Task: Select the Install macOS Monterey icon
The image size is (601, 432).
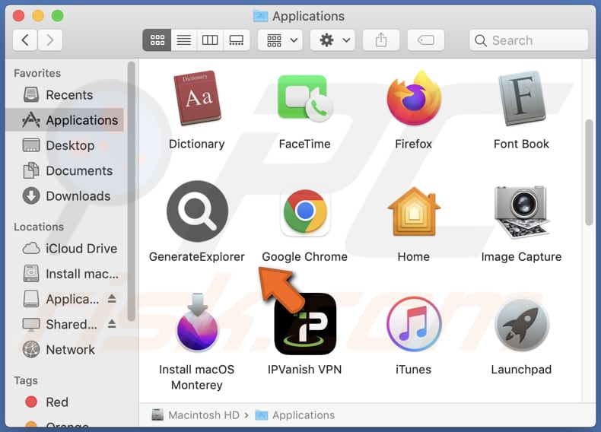Action: [197, 322]
